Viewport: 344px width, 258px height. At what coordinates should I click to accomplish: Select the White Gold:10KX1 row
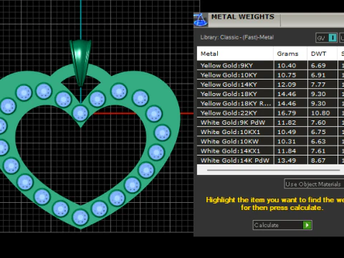coord(270,132)
